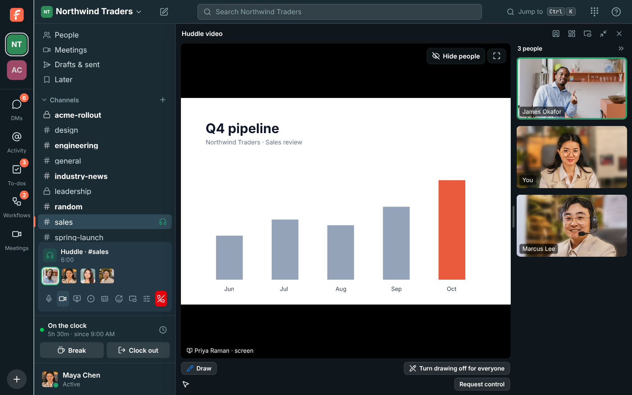
Task: Open the design channel
Action: (105, 130)
